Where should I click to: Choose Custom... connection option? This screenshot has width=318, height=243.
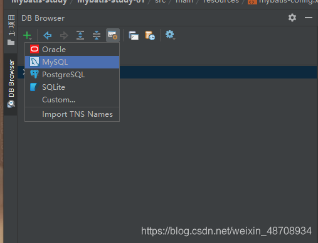coord(72,100)
